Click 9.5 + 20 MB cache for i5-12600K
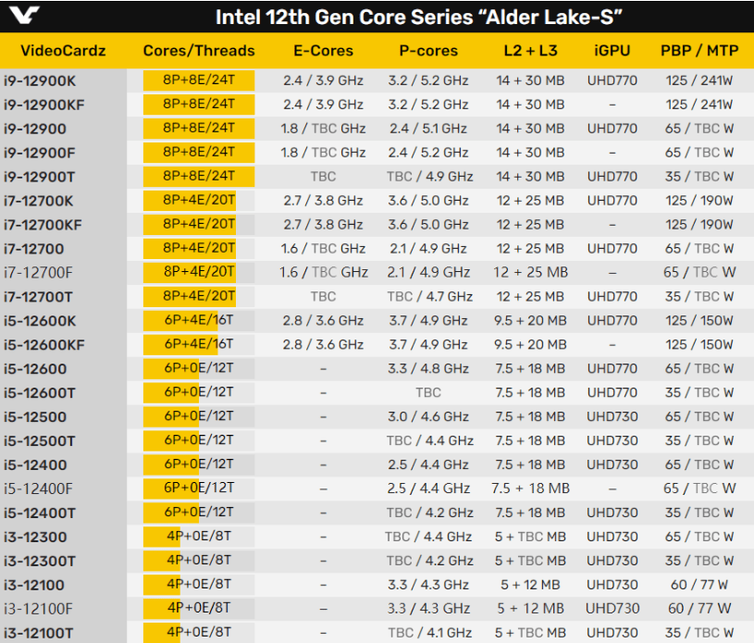754x643 pixels. [x=530, y=321]
